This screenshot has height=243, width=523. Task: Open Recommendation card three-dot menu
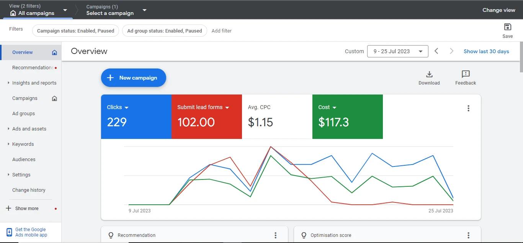coord(275,235)
